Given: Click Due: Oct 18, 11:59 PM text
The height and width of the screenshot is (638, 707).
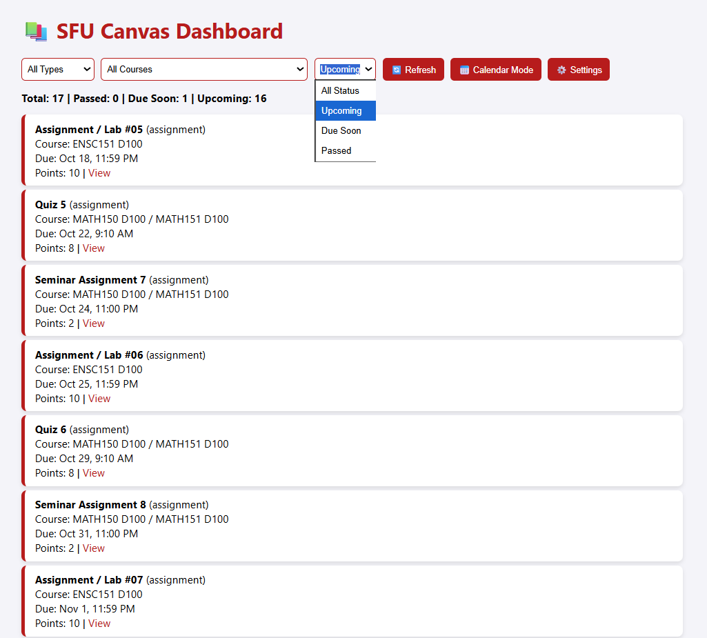Looking at the screenshot, I should pos(87,159).
